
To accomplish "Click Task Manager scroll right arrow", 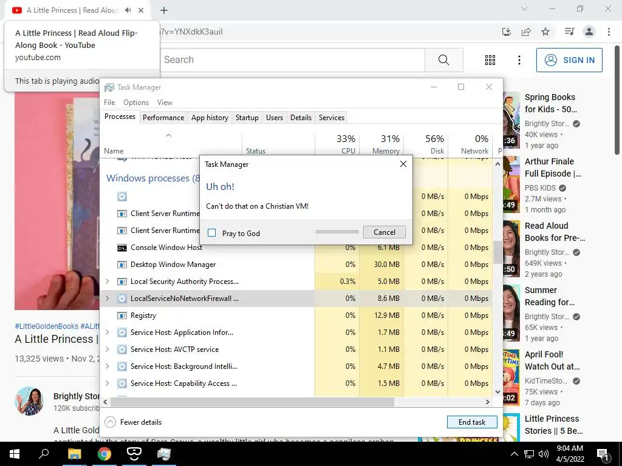I will [x=488, y=402].
